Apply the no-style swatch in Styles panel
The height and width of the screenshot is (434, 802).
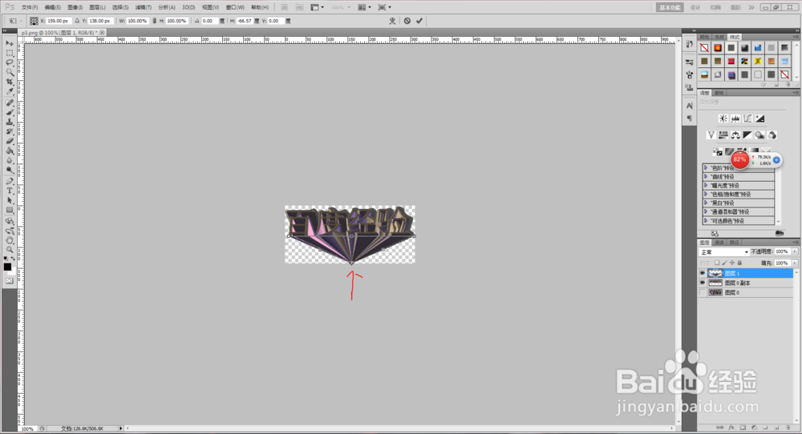[705, 47]
